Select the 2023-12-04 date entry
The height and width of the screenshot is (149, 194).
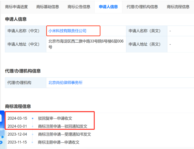pyautogui.click(x=17, y=134)
